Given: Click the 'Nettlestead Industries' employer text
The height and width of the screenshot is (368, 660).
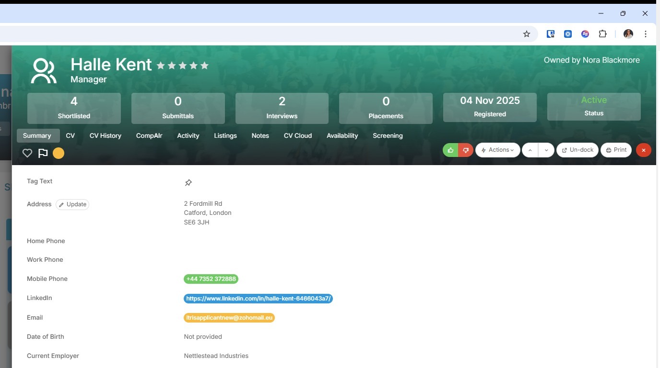Looking at the screenshot, I should 216,356.
